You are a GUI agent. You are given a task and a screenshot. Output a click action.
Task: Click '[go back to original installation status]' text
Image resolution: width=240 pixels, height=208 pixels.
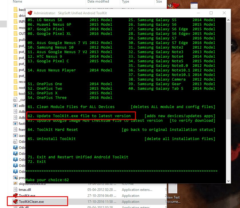(168, 130)
